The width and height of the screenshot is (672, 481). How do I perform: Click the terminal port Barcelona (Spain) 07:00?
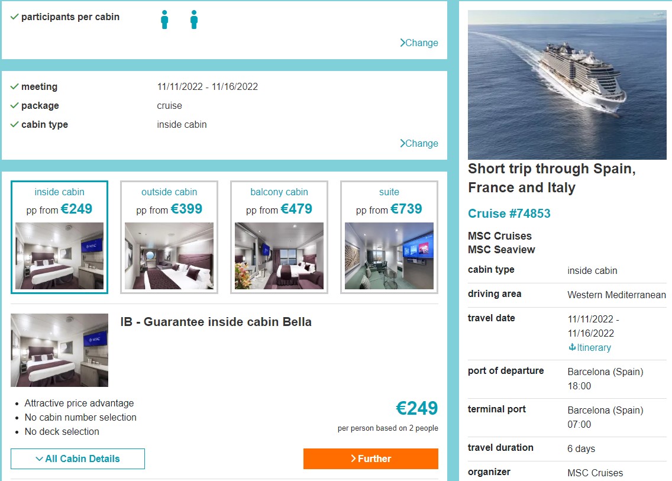click(605, 417)
